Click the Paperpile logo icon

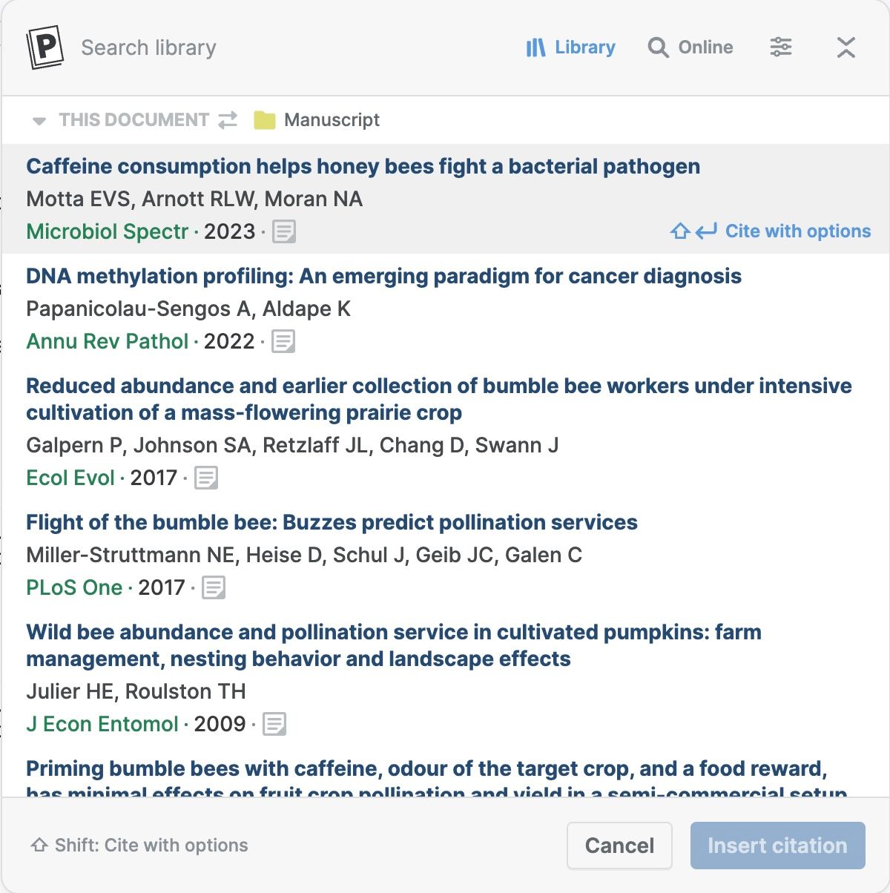[44, 47]
